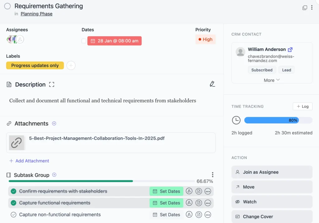Mark the Requirements Gathering task complete
Image resolution: width=319 pixels, height=223 pixels.
pyautogui.click(x=7, y=6)
